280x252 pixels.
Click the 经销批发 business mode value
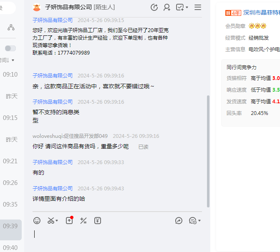pos(259,38)
